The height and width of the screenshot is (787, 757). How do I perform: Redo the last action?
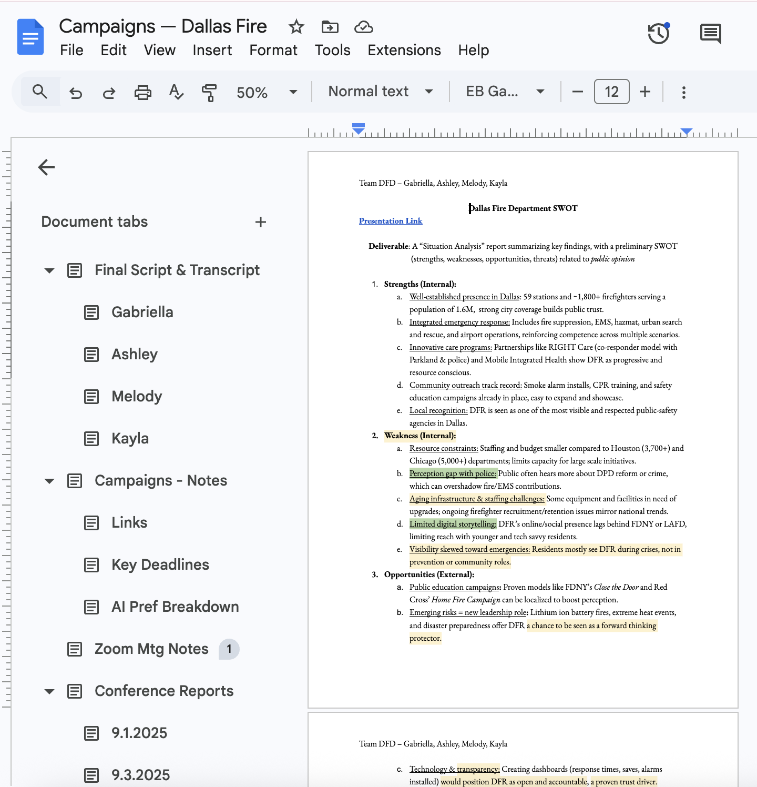point(109,93)
